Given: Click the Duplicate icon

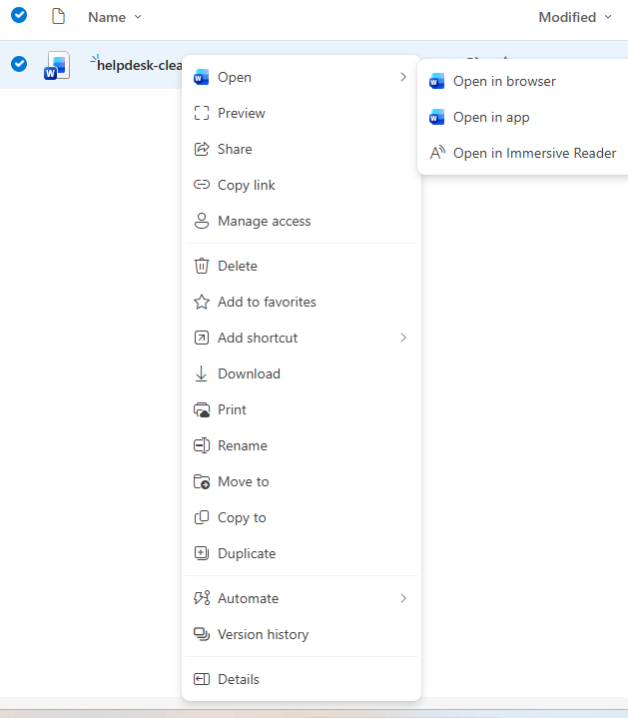Looking at the screenshot, I should [202, 553].
